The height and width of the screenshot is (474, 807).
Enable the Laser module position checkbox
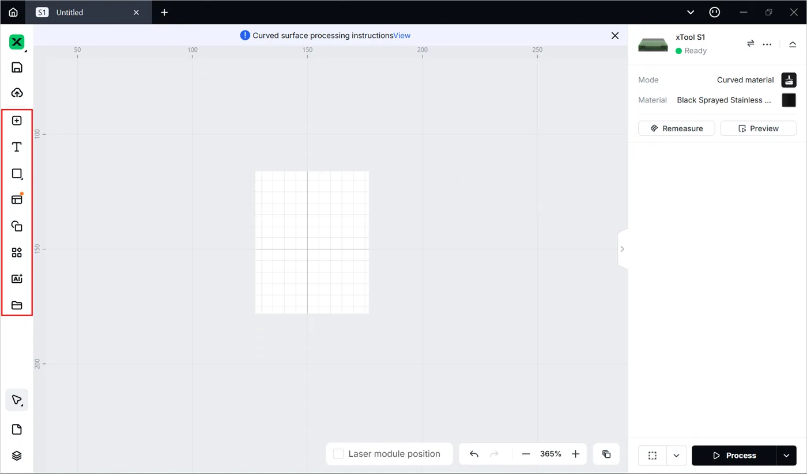(x=338, y=454)
